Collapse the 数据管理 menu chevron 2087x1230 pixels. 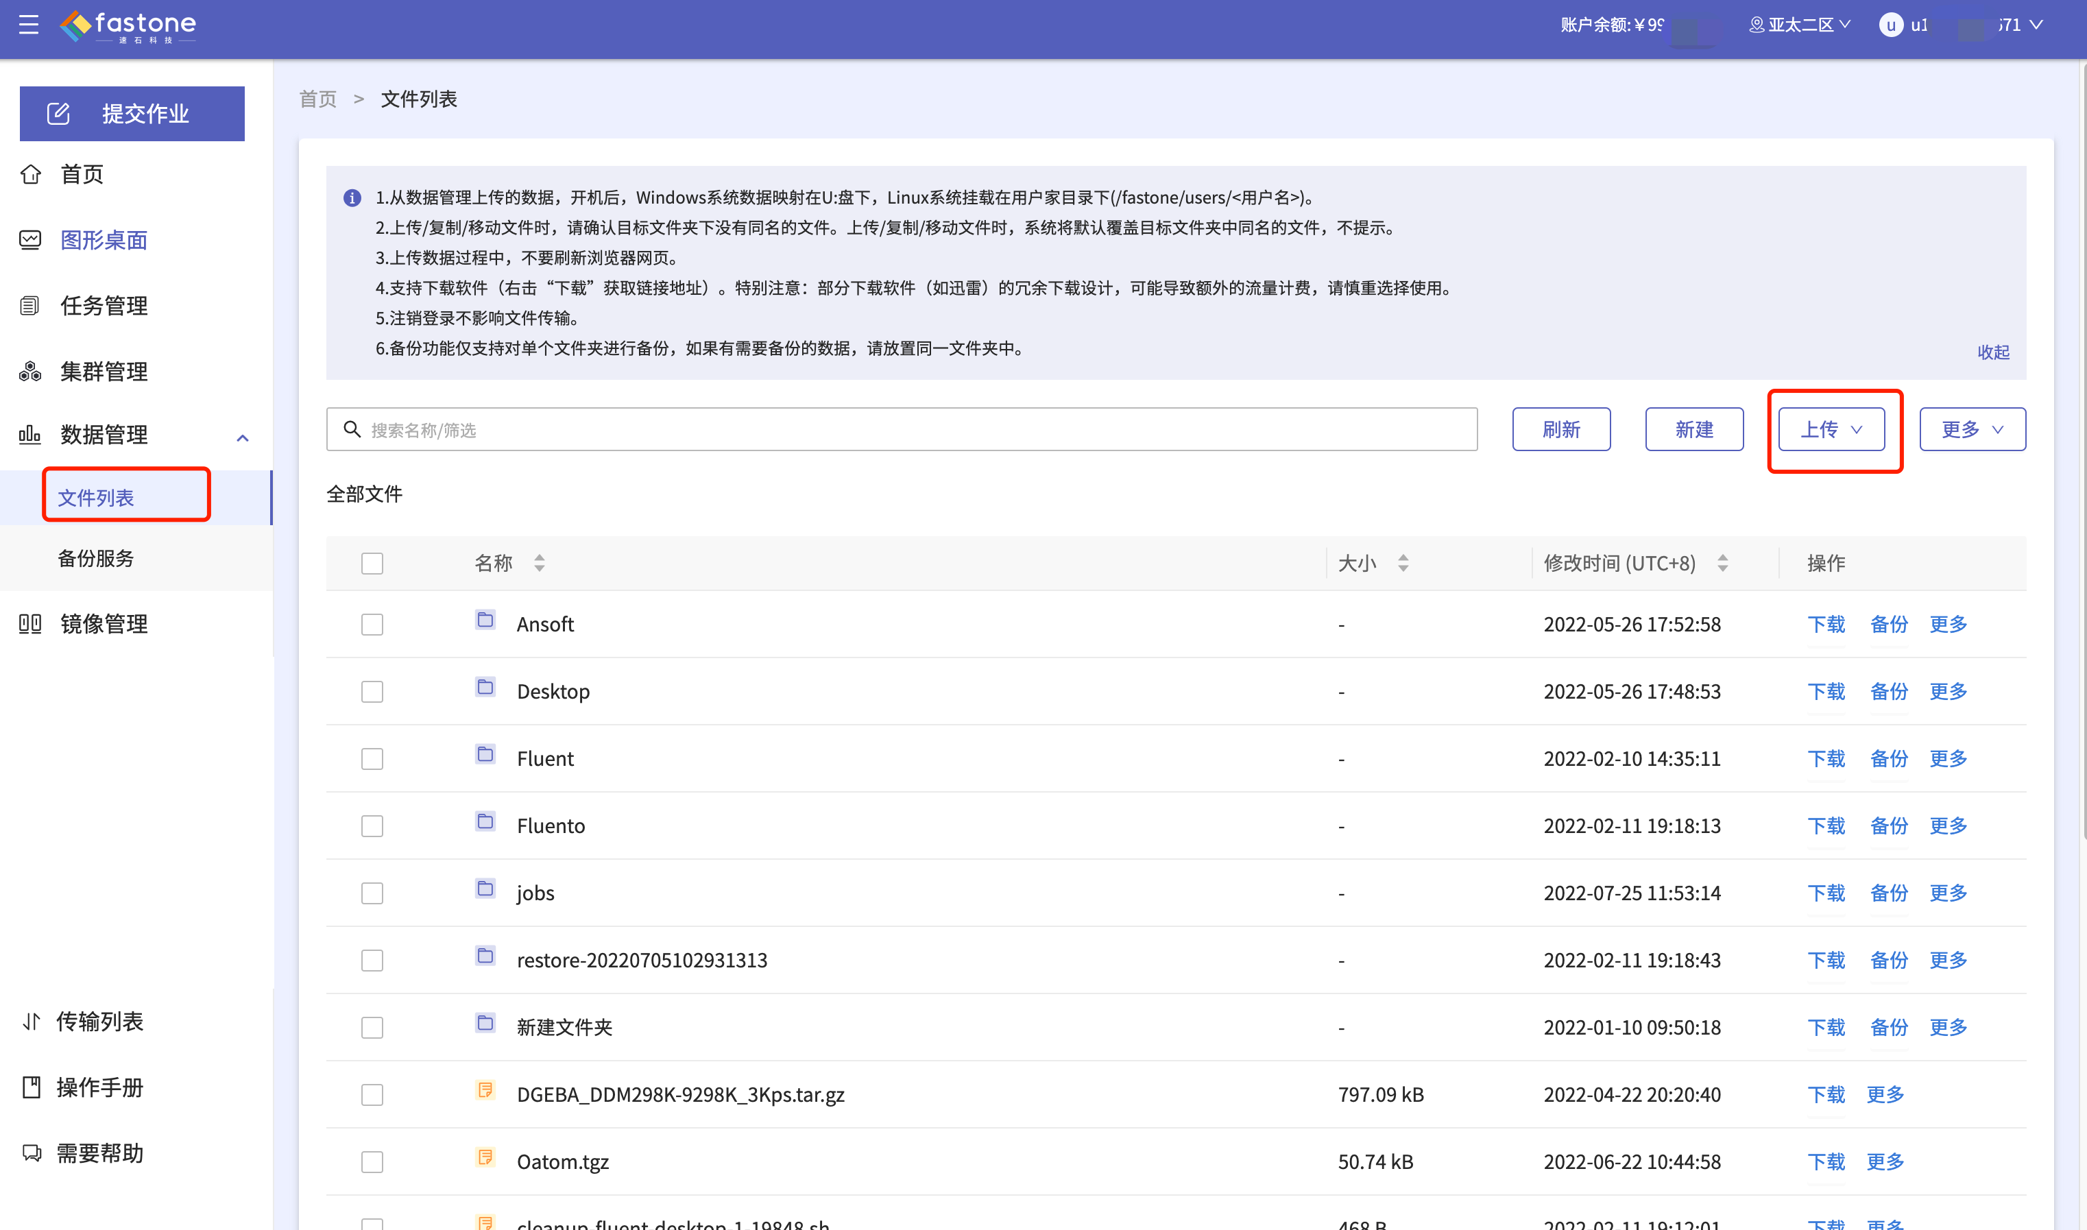(243, 437)
